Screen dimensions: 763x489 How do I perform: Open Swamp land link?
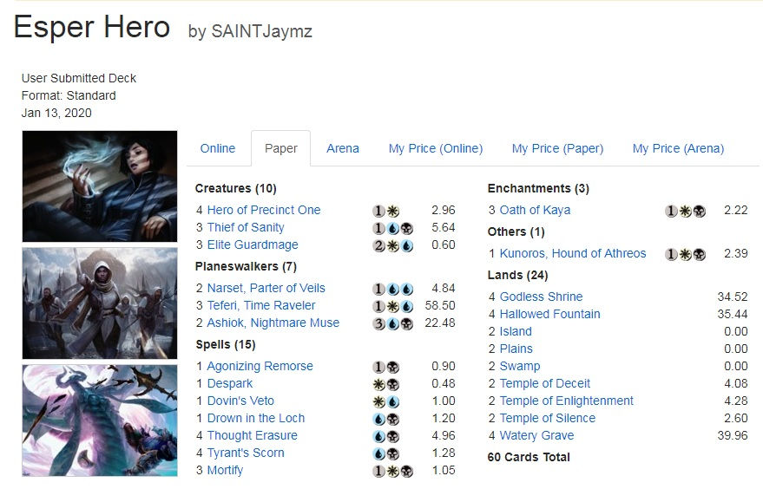(x=520, y=366)
